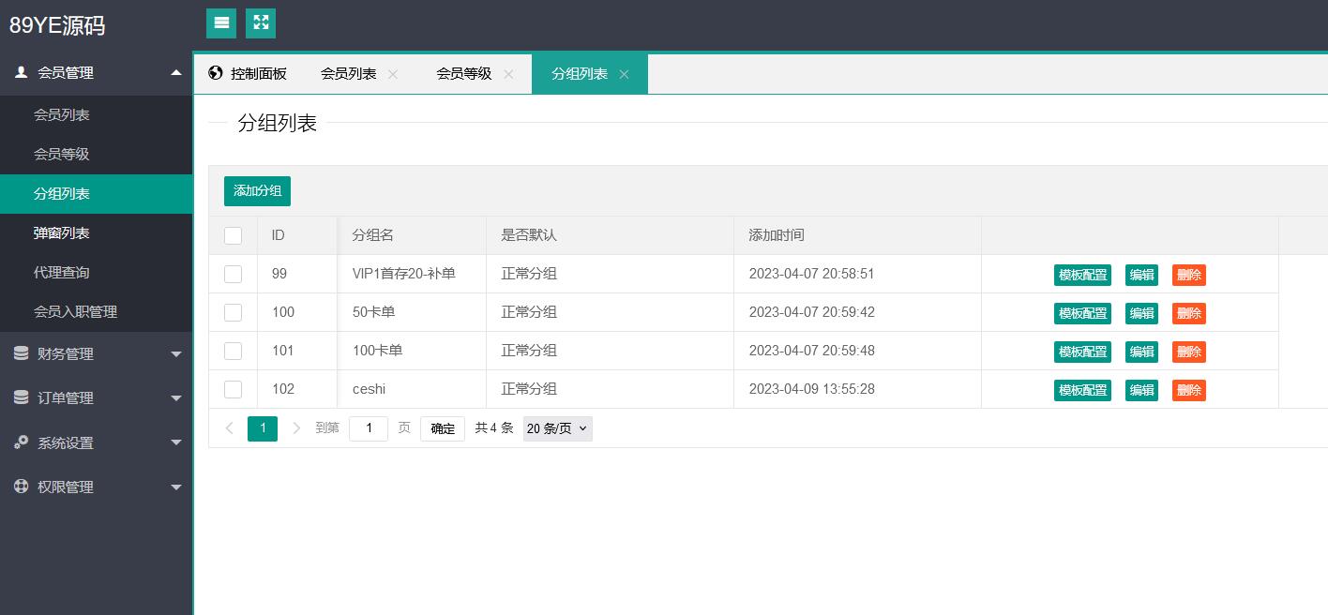Viewport: 1328px width, 615px height.
Task: Click the 共 4 条 total count text
Action: (494, 428)
